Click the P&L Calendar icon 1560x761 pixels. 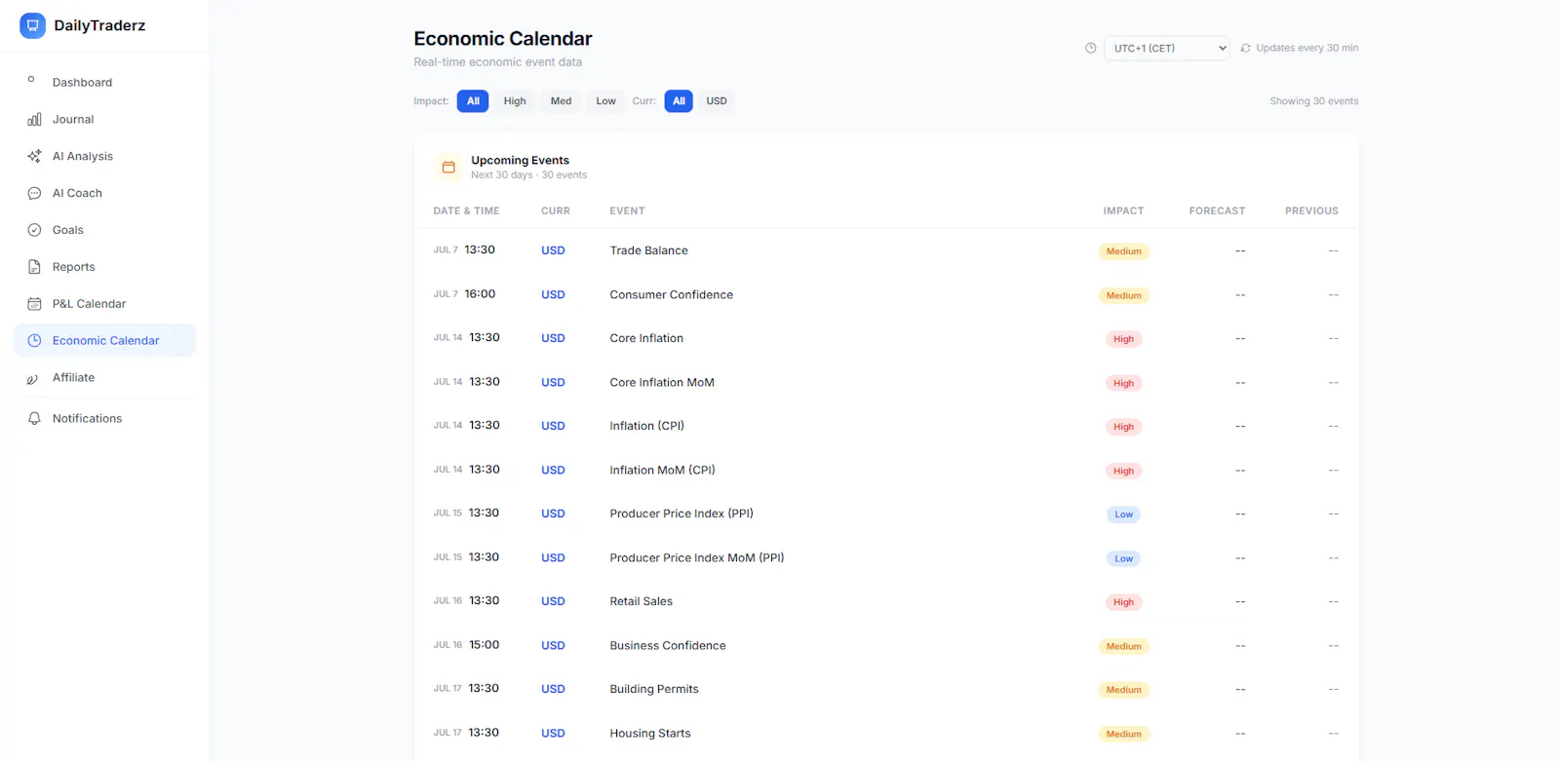tap(34, 304)
